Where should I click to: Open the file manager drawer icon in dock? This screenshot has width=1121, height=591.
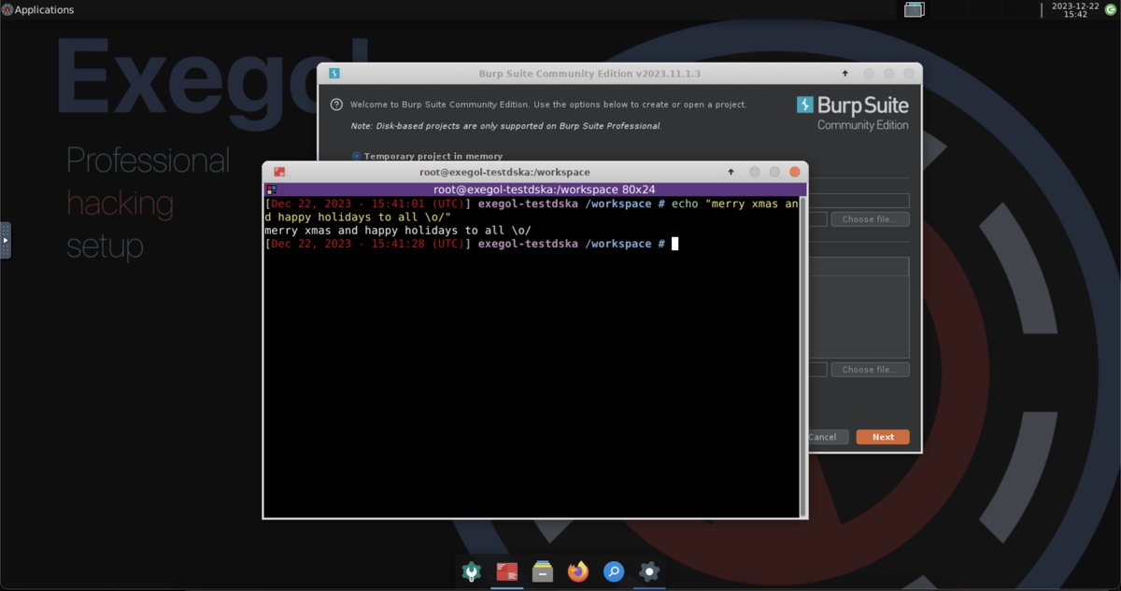(x=543, y=571)
